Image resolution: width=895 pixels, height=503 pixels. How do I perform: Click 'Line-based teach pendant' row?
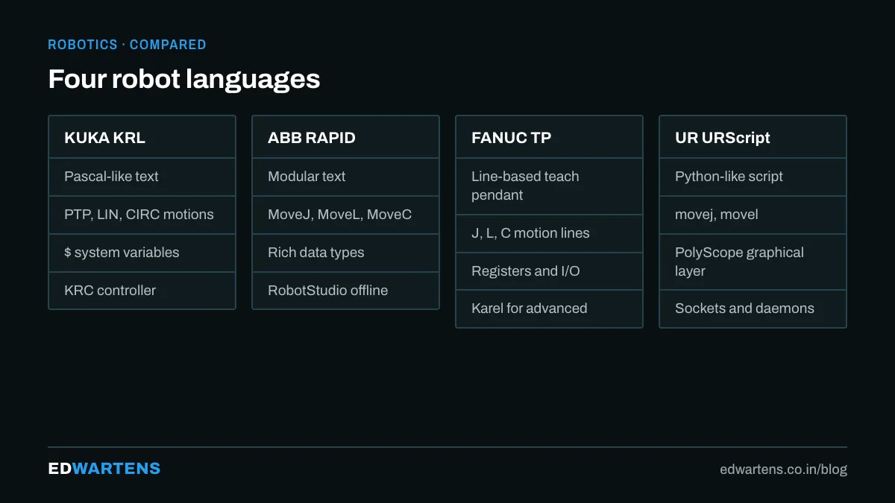coord(549,186)
